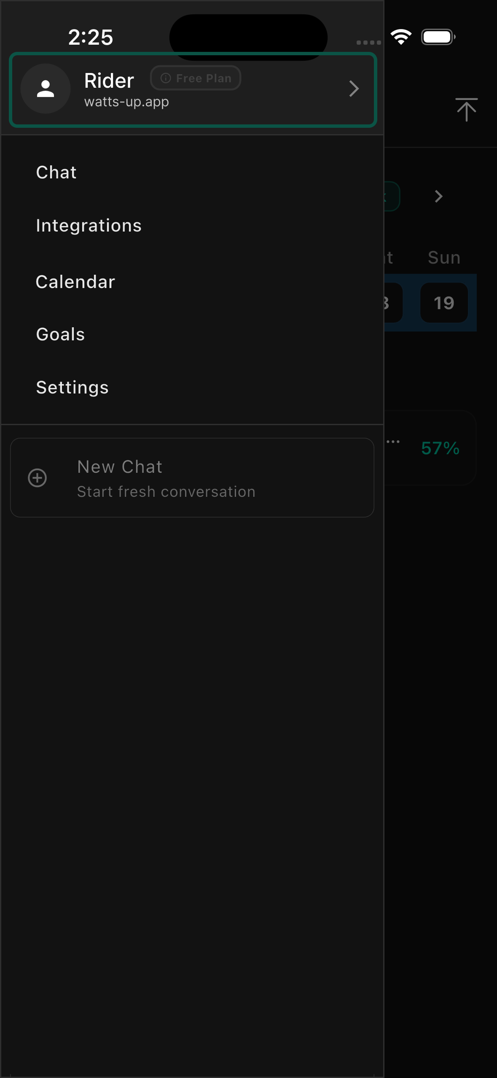497x1078 pixels.
Task: Tap the Wi-Fi status icon
Action: tap(401, 37)
